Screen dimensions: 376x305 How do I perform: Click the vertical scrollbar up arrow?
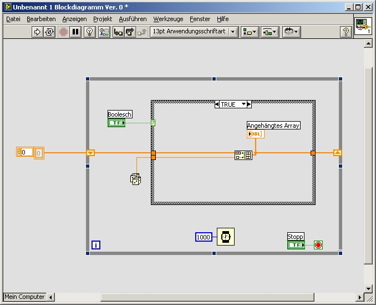tap(368, 43)
